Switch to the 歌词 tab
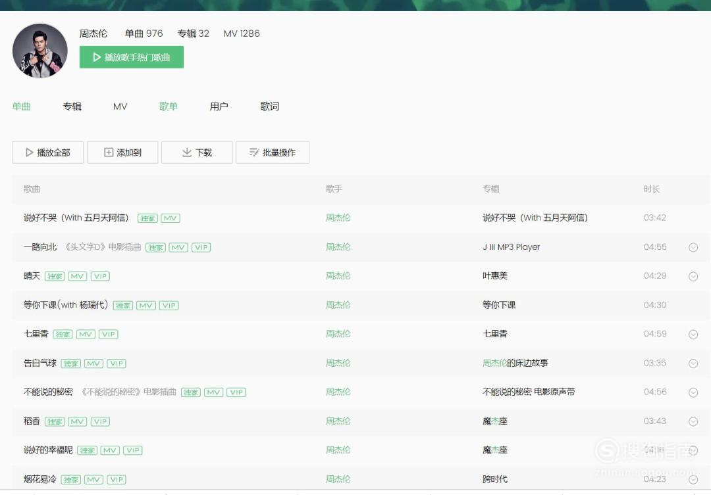This screenshot has width=711, height=495. (x=270, y=106)
